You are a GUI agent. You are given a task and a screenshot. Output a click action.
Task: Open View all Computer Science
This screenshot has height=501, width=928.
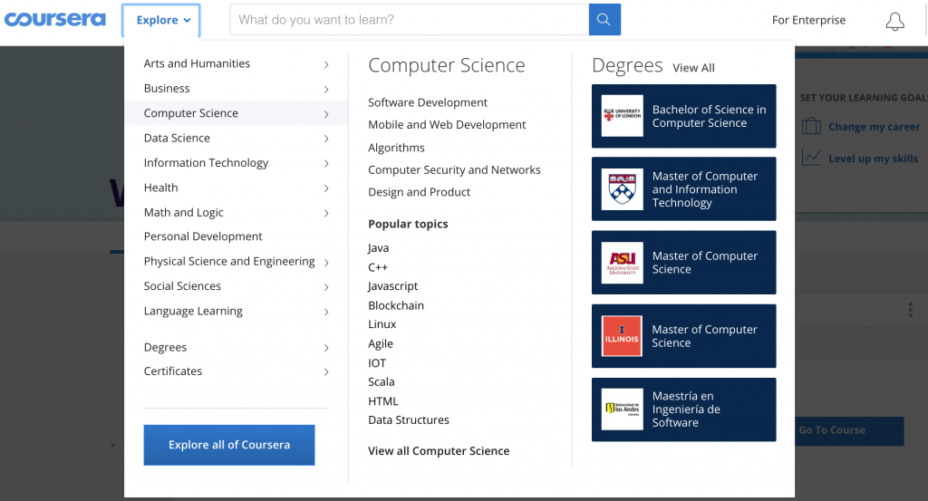439,451
